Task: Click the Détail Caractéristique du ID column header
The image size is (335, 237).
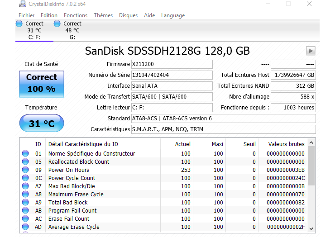Action: coord(83,144)
